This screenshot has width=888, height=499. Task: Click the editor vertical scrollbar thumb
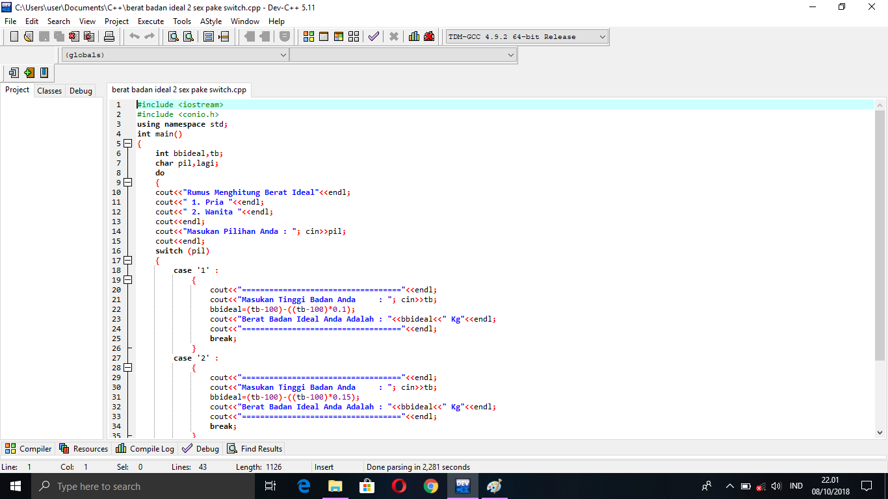tap(880, 235)
